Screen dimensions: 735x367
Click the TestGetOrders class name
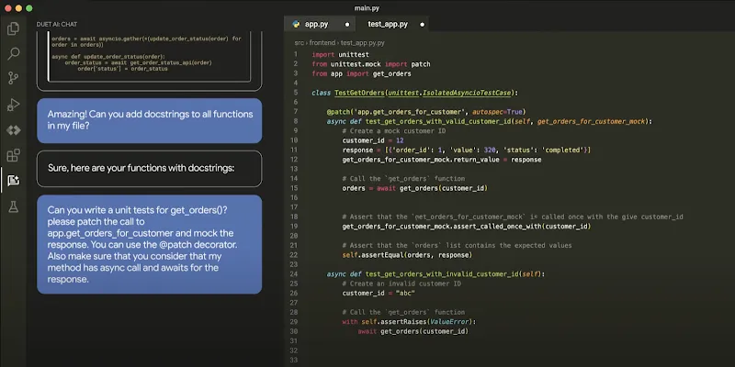[x=359, y=93]
